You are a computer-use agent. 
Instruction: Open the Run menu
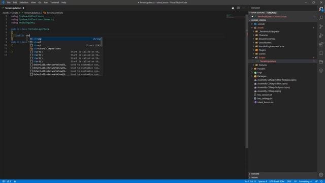click(x=46, y=3)
